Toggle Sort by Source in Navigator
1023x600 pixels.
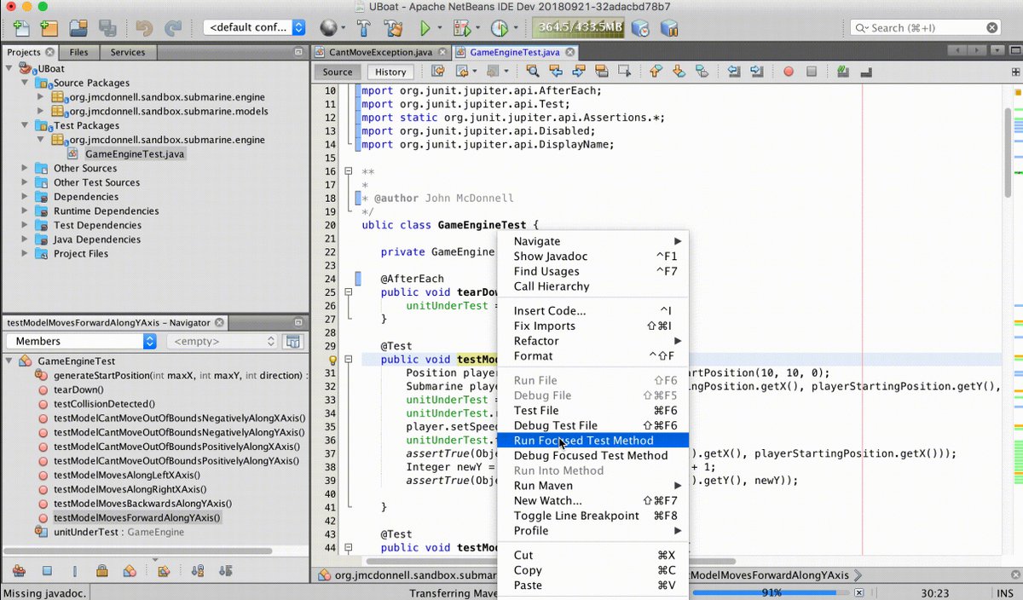(x=225, y=570)
